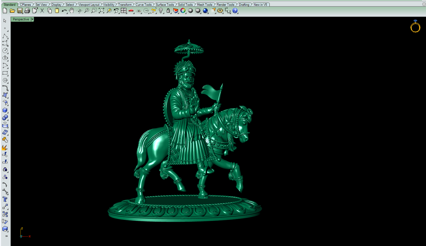Open Object Properties color wheel icon

(x=183, y=11)
